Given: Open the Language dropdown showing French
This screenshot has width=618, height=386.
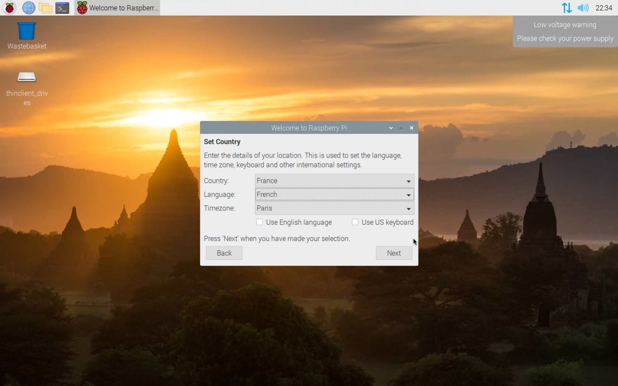Looking at the screenshot, I should 334,194.
